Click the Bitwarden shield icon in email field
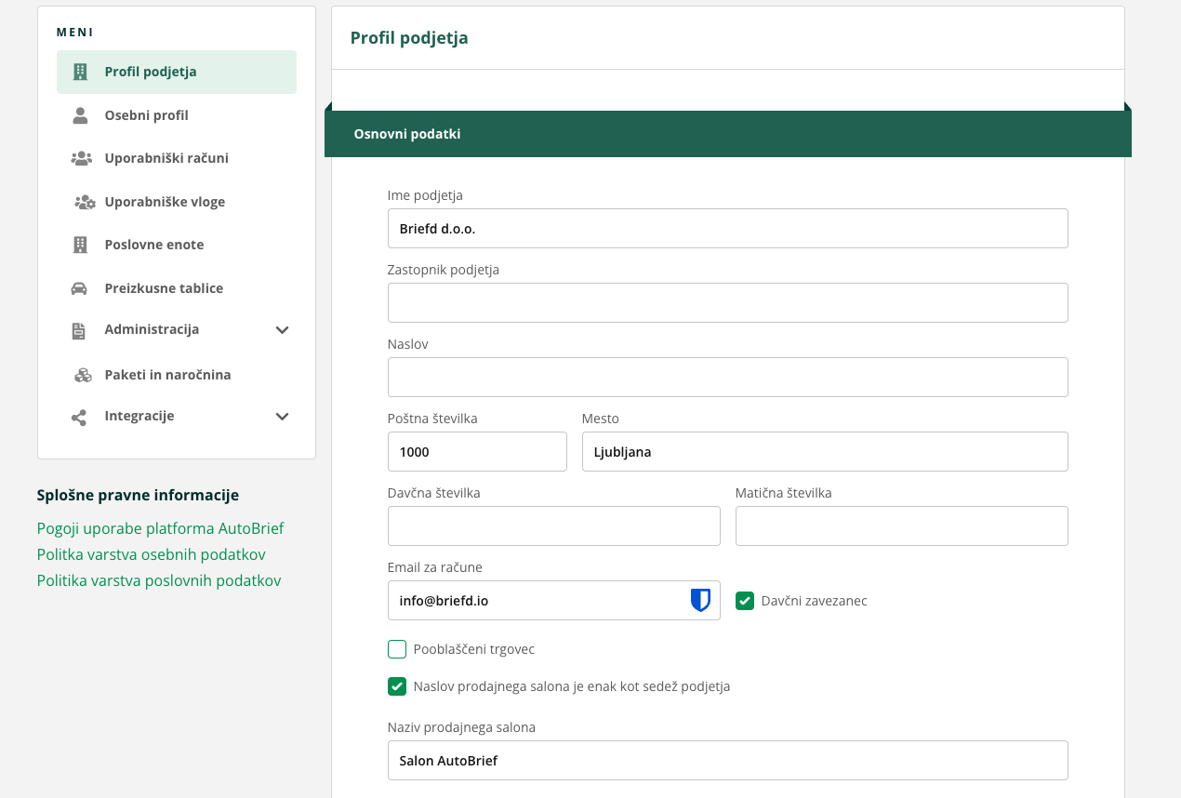The height and width of the screenshot is (798, 1181). (x=700, y=601)
